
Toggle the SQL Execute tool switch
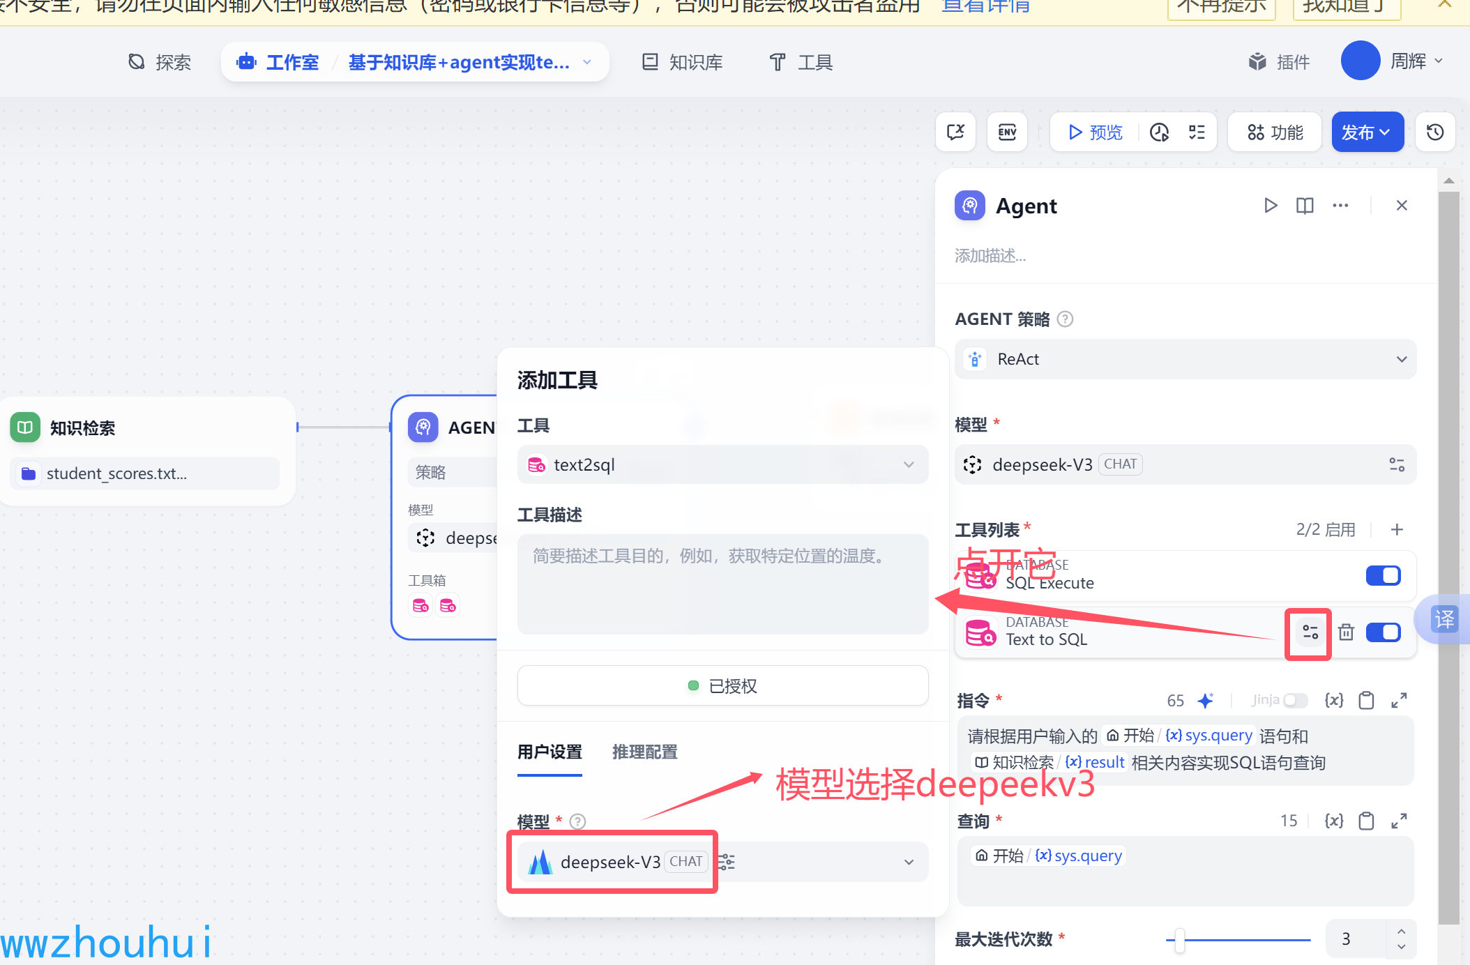tap(1383, 575)
